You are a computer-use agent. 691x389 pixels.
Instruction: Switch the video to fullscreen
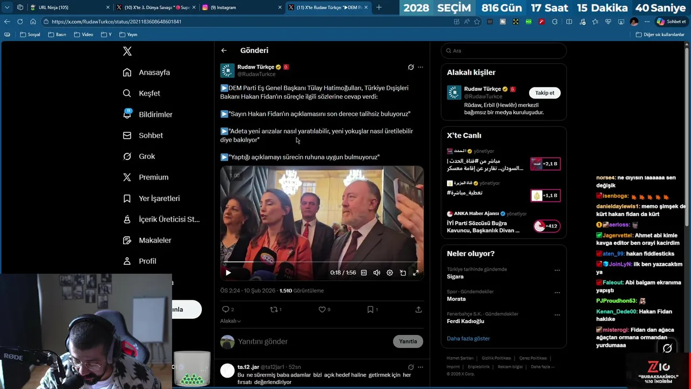coord(416,273)
